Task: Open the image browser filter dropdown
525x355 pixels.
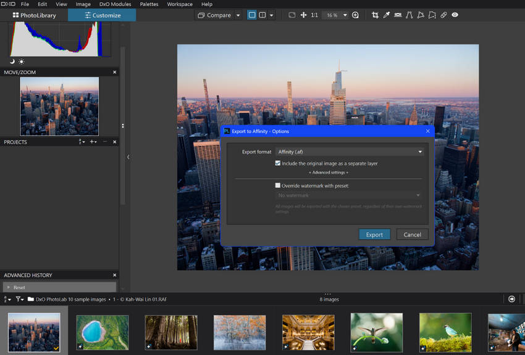Action: click(x=19, y=300)
